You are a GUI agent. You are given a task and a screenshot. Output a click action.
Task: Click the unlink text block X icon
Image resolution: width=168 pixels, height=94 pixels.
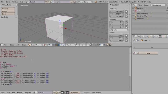pos(59,93)
